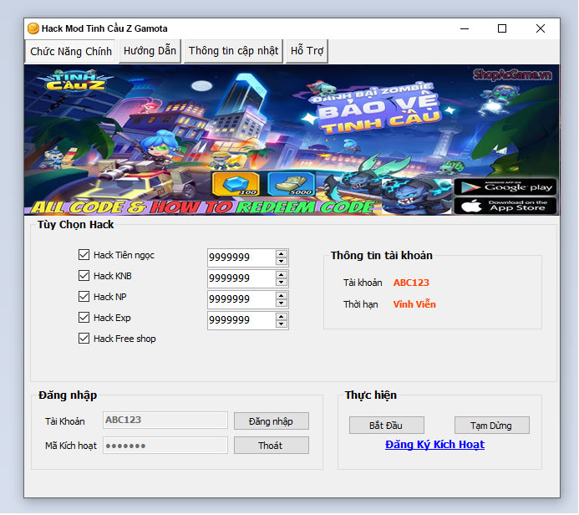Decrease the Hack Tiên ngọc value with down arrow
Viewport: 579px width, 515px height.
[282, 262]
